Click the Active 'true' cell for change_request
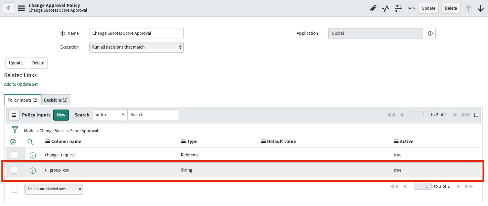Screen dimensions: 488x206 (x=397, y=155)
